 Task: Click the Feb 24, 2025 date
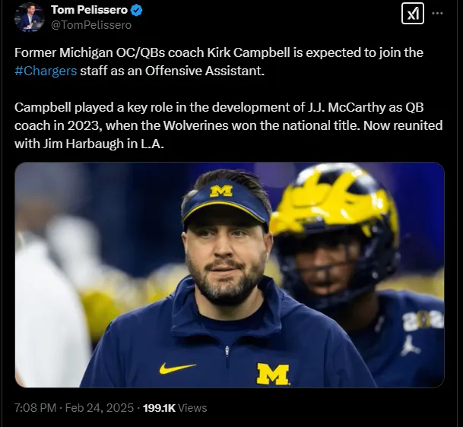(101, 408)
